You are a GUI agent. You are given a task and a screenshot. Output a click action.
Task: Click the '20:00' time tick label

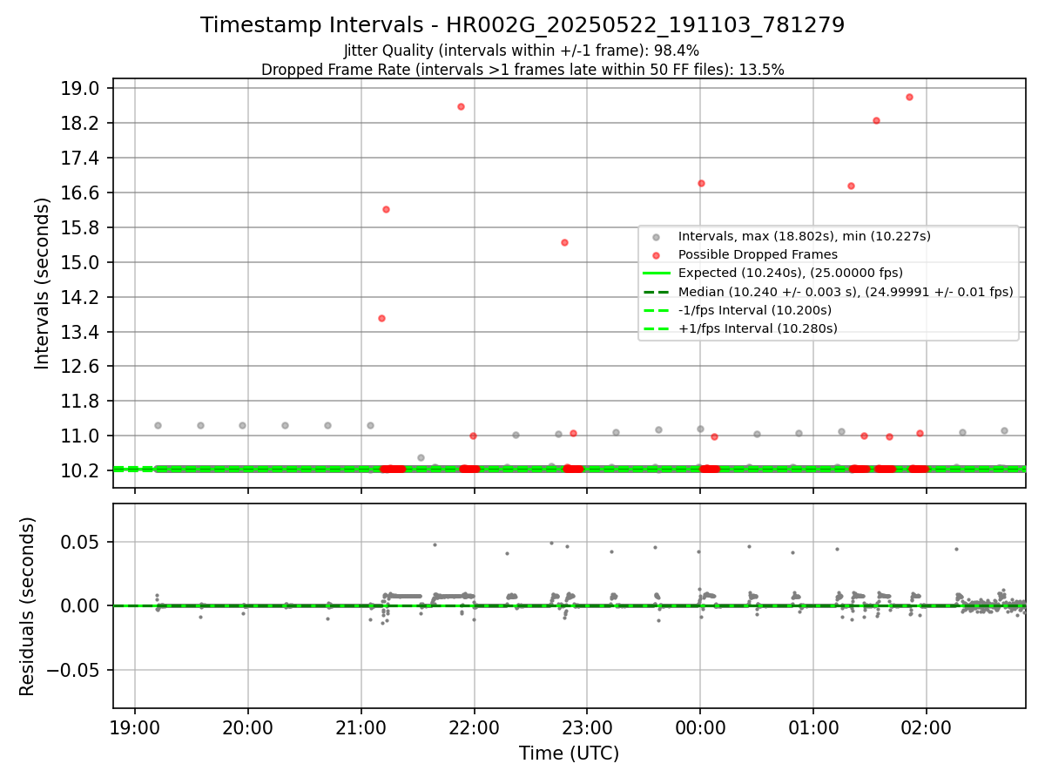click(248, 727)
